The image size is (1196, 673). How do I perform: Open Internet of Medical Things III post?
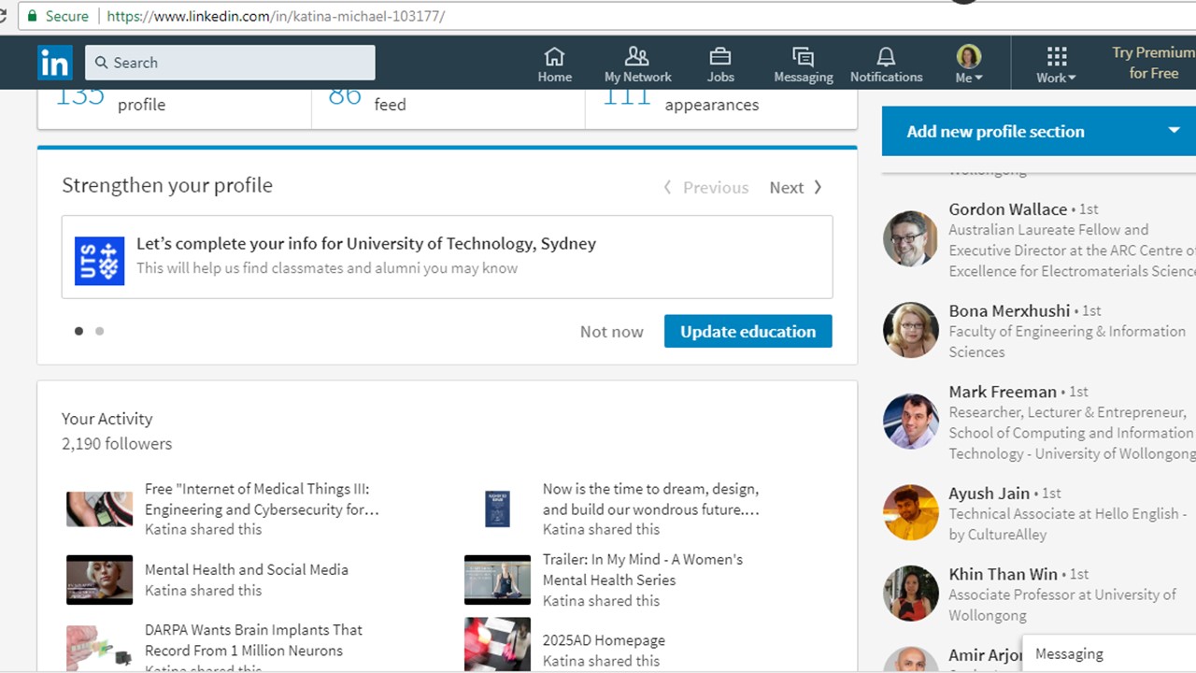(262, 499)
